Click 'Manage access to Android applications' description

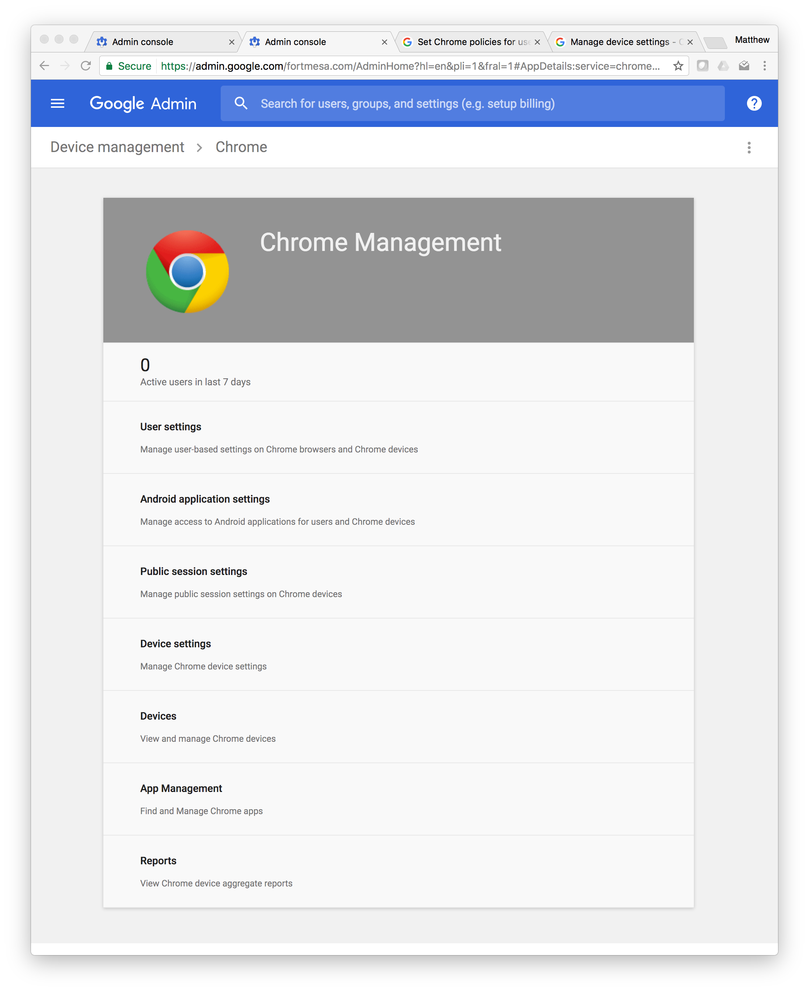tap(277, 521)
